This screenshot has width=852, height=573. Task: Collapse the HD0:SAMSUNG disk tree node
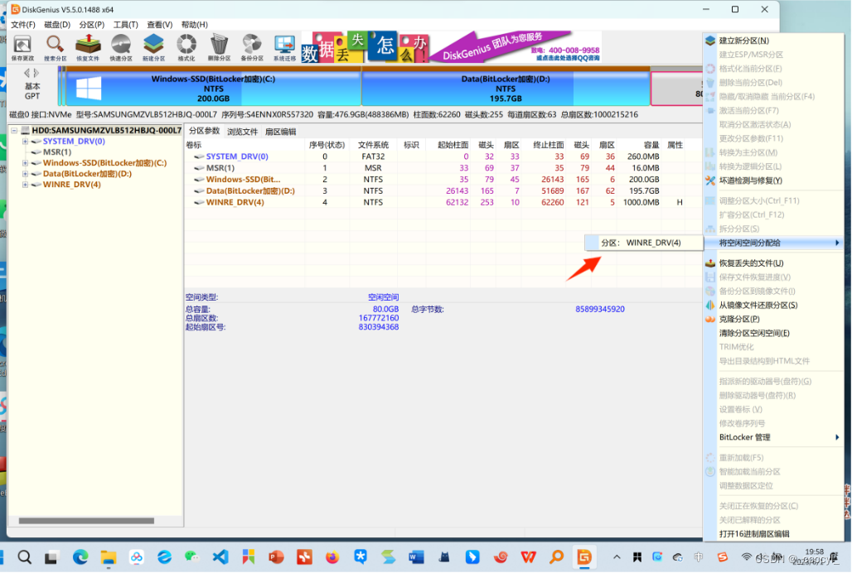tap(14, 130)
